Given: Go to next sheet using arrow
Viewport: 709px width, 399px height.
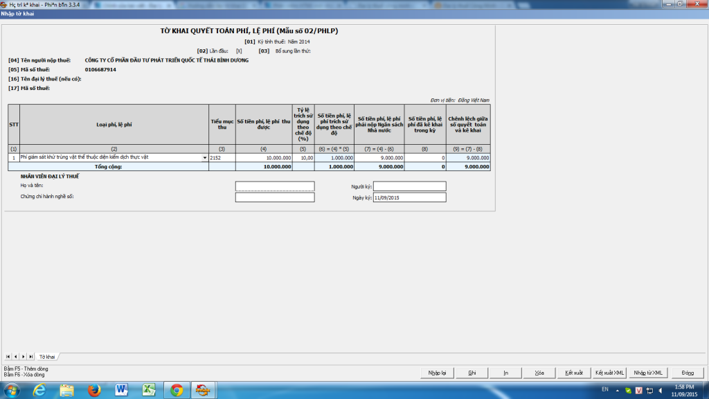Looking at the screenshot, I should pos(23,356).
